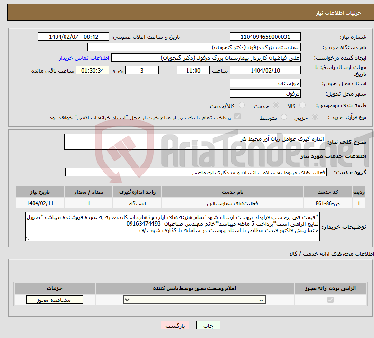Viewport: 374px width, 338px height.
Task: Click the remaining days field showing 3
Action: click(x=142, y=70)
